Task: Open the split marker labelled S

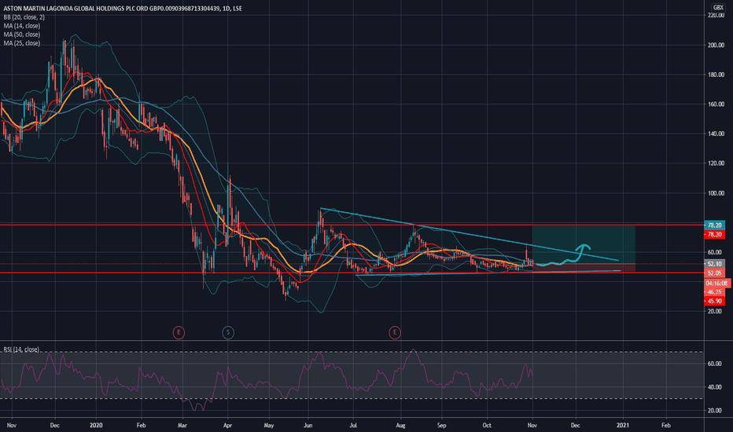Action: coord(228,332)
